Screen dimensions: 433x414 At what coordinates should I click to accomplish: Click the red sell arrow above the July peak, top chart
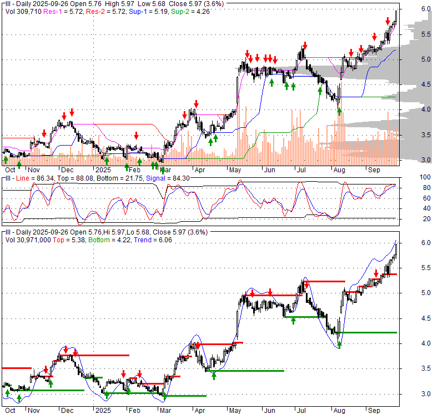(x=305, y=45)
